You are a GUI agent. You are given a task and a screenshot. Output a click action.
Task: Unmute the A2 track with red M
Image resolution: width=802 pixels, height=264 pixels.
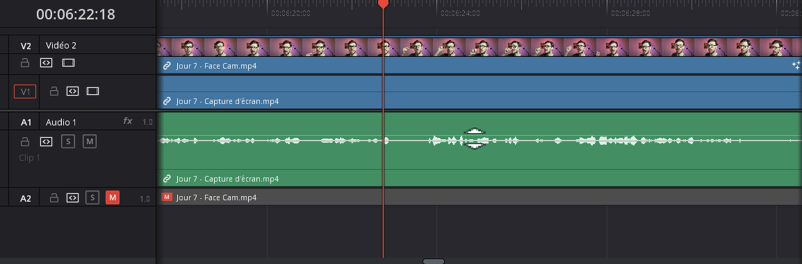(113, 197)
